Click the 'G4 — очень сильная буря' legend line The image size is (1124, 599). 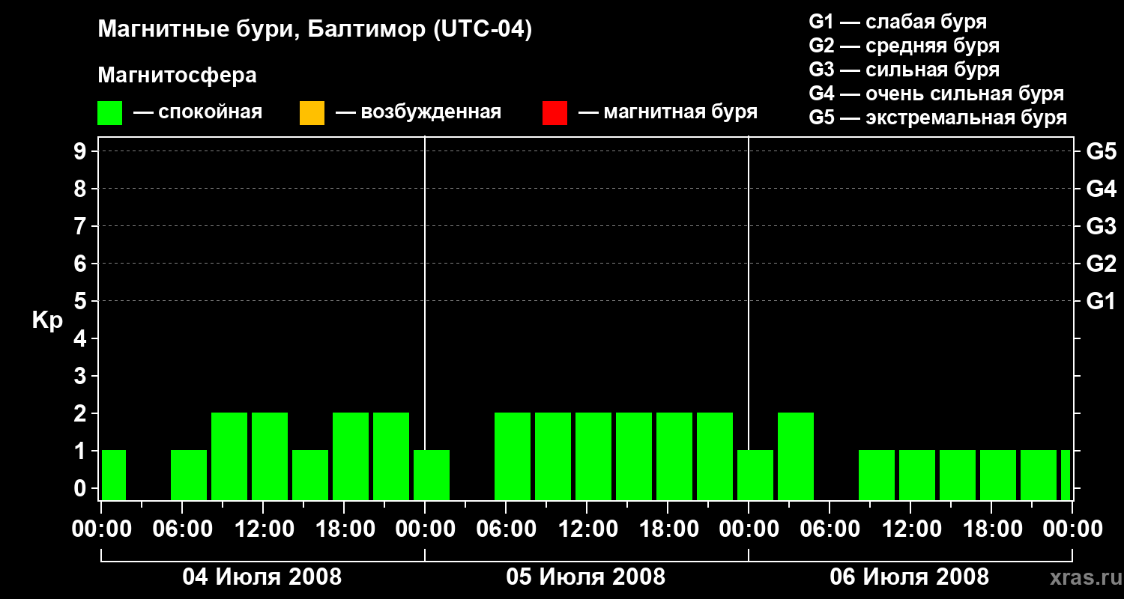click(x=936, y=94)
